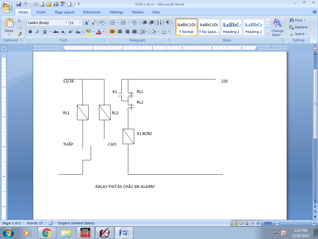
Task: Click the Sort icon in Paragraph group
Action: tap(159, 23)
